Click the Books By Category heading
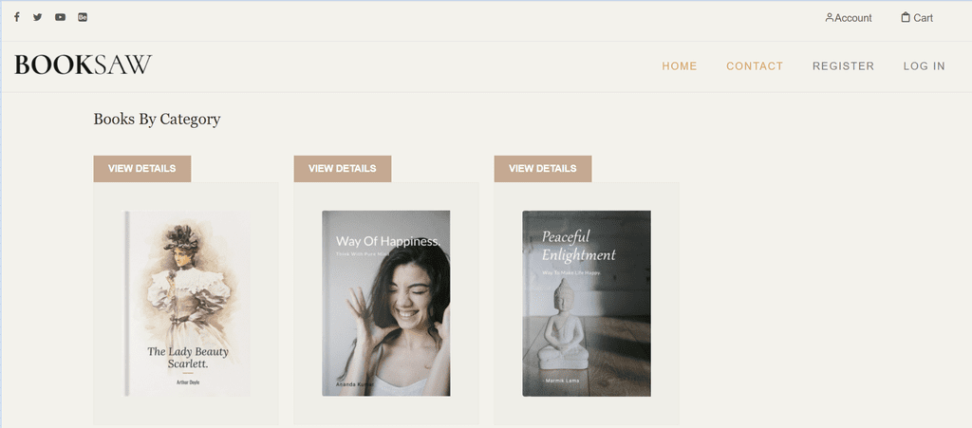This screenshot has height=428, width=972. pos(157,119)
